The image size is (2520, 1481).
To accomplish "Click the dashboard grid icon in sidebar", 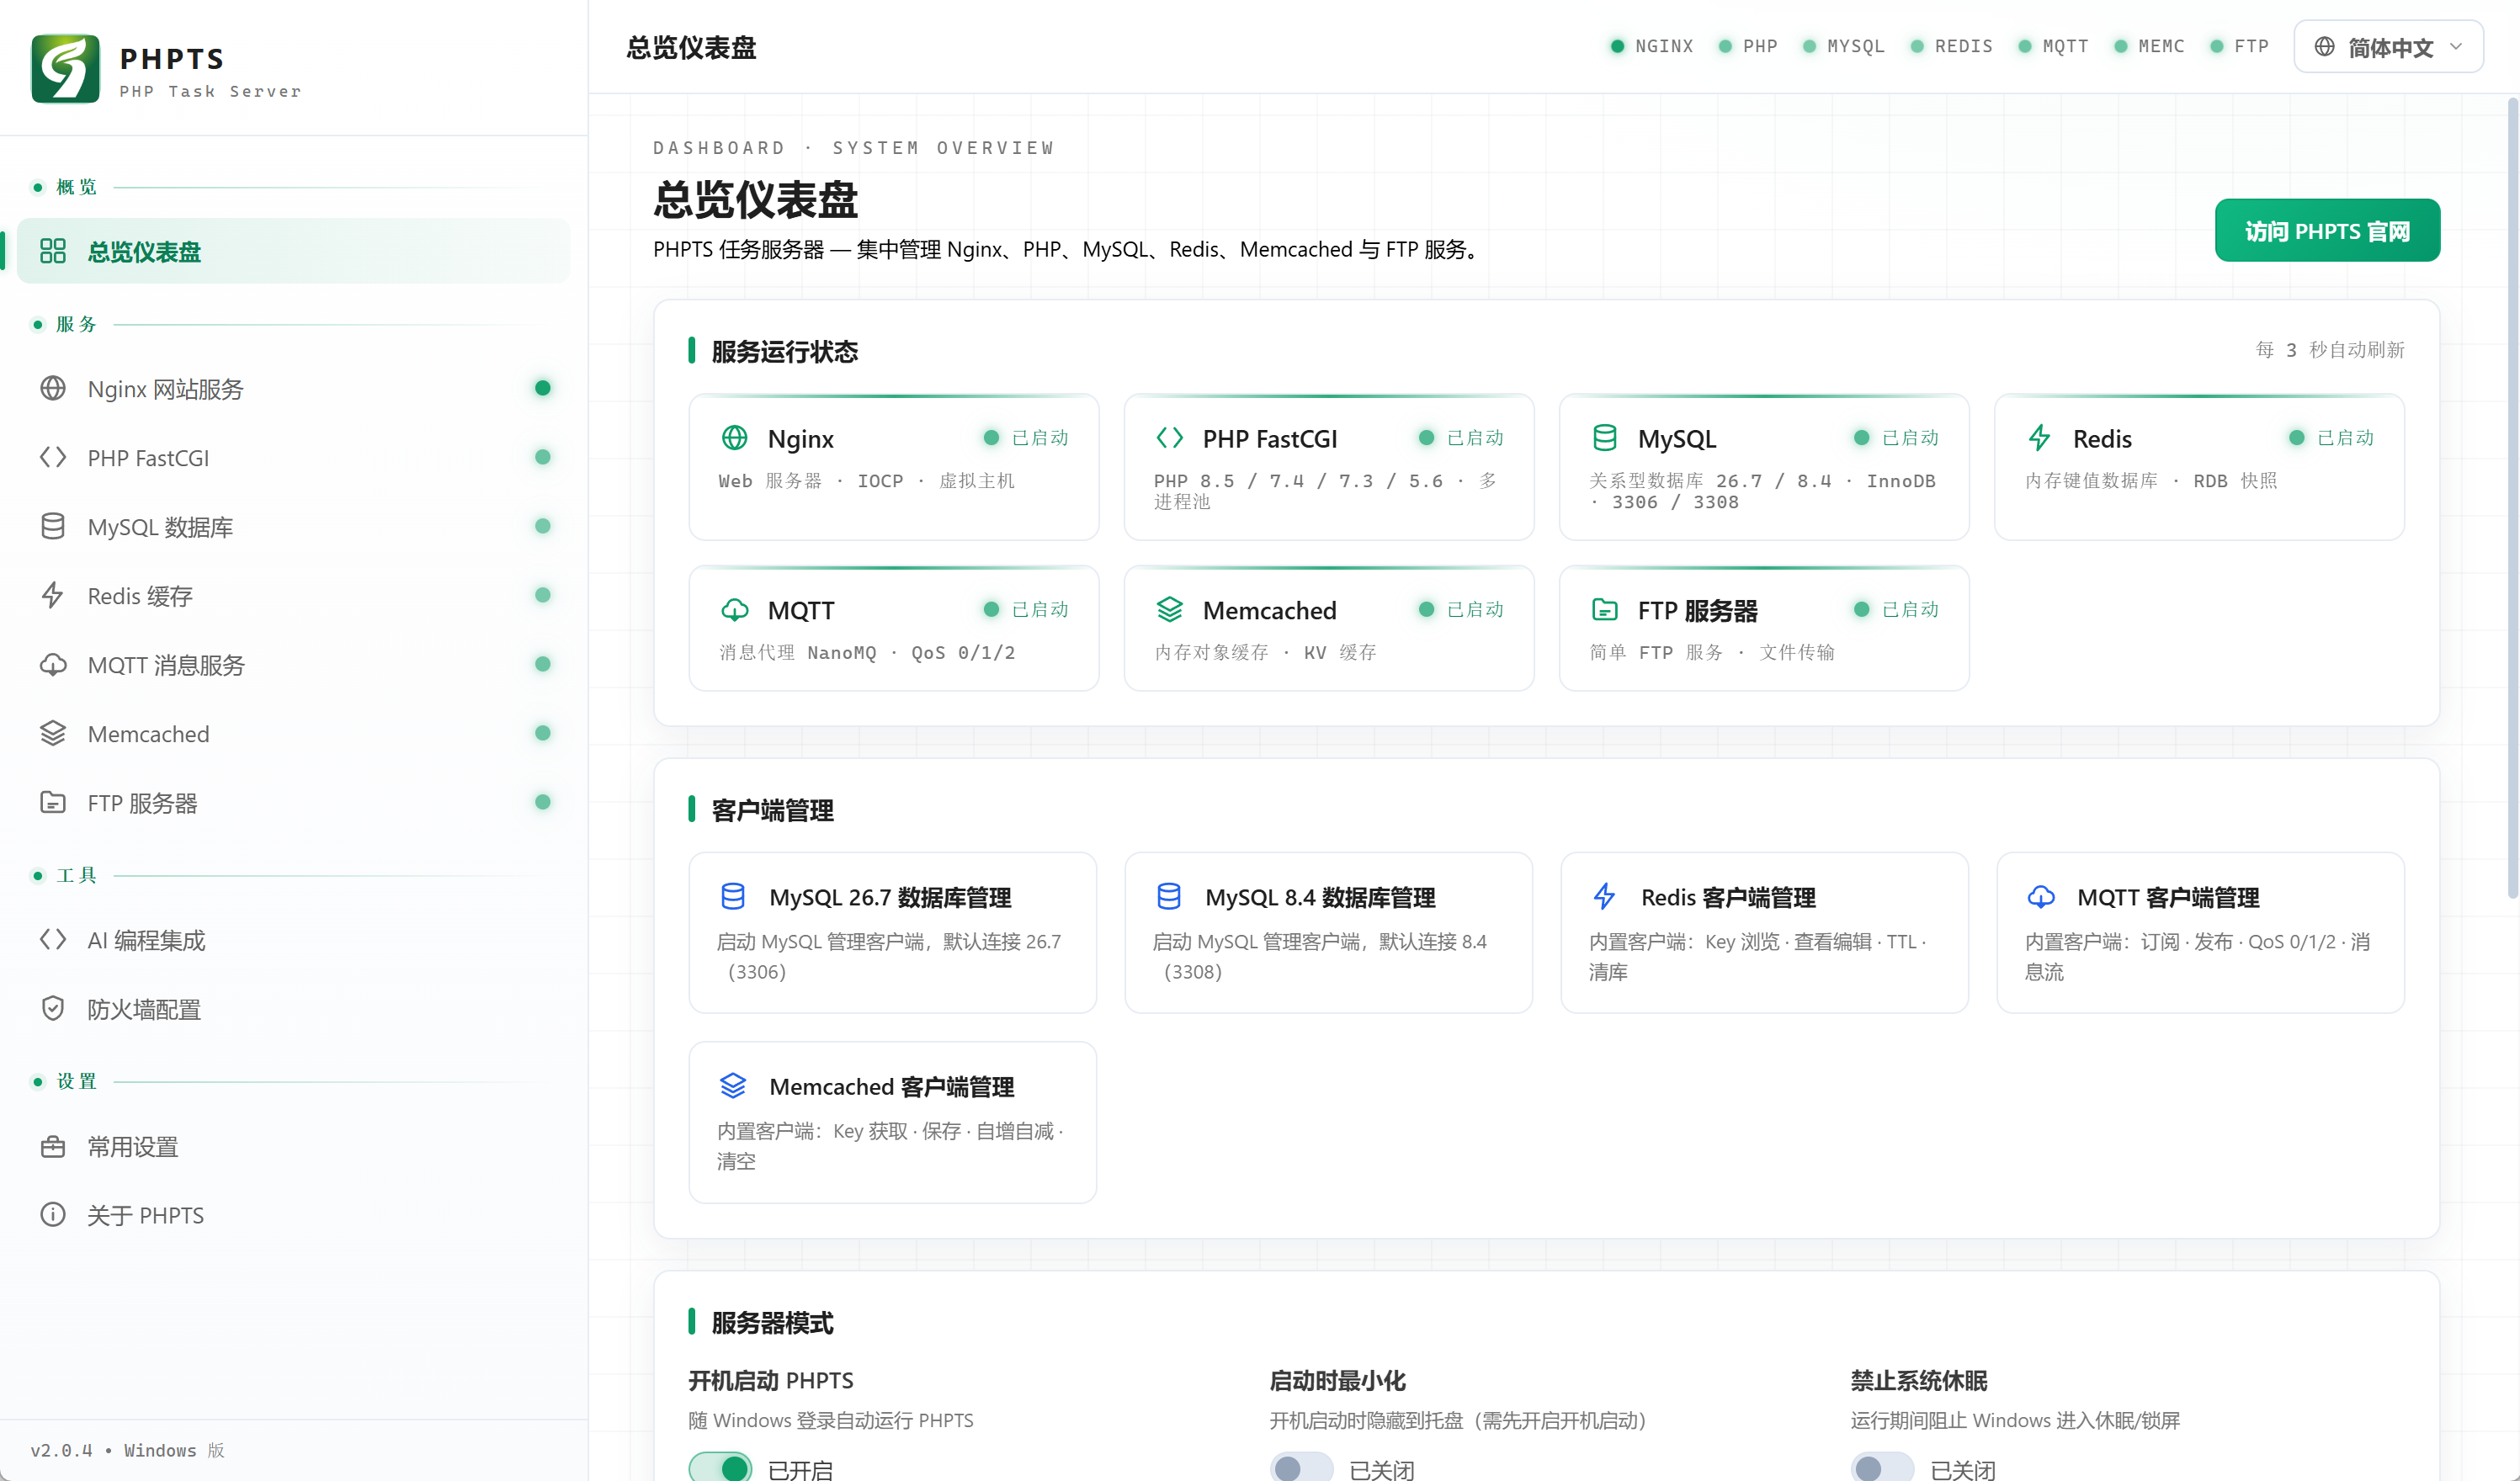I will point(53,251).
